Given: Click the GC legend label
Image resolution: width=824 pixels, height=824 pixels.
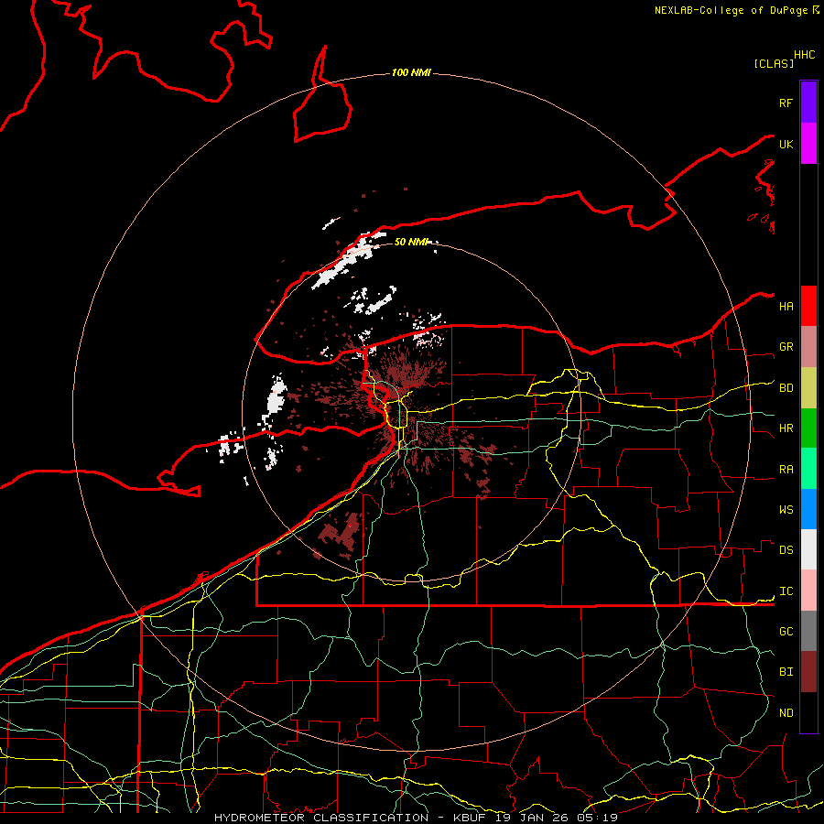Looking at the screenshot, I should [x=786, y=632].
